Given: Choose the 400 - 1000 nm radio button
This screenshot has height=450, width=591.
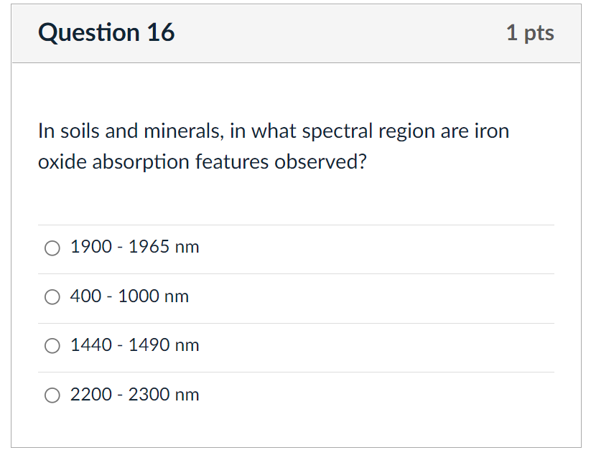Looking at the screenshot, I should point(52,297).
